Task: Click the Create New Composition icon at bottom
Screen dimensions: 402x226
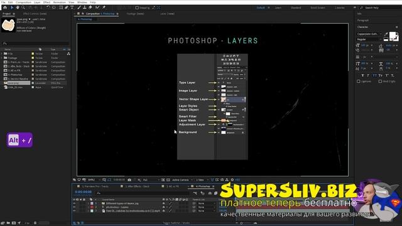Action: coord(14,223)
